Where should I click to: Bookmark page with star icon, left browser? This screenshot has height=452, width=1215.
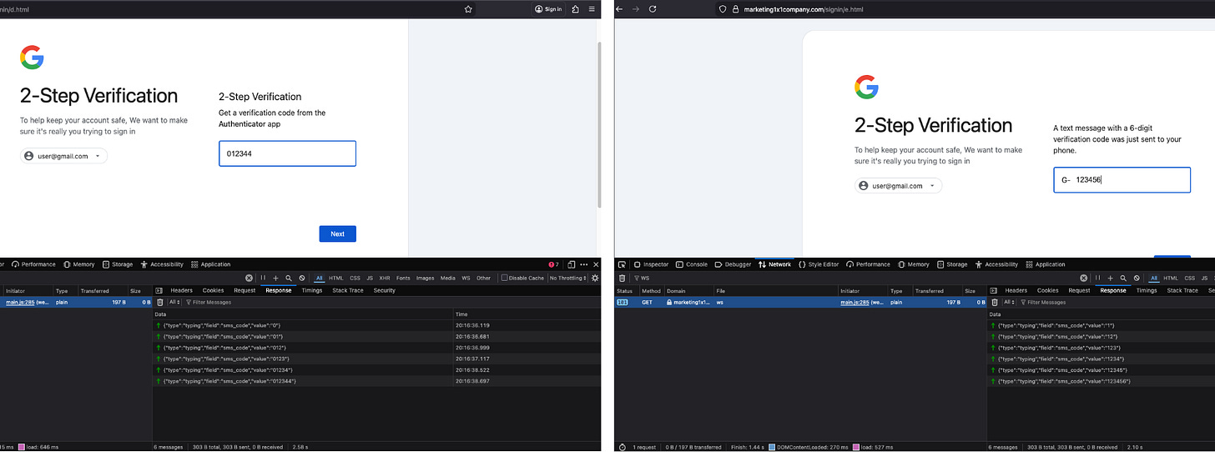click(469, 9)
